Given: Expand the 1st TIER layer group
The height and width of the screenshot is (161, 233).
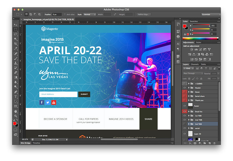Looking at the screenshot, I should 189,116.
